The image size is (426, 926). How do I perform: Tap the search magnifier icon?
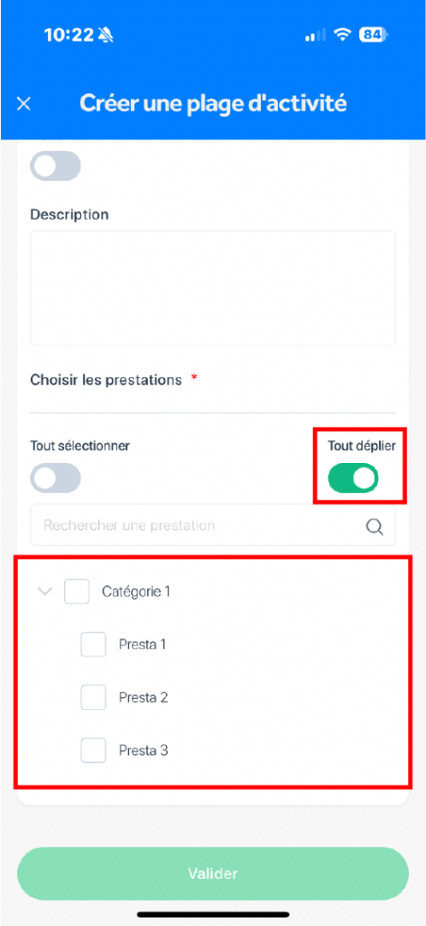tap(375, 526)
